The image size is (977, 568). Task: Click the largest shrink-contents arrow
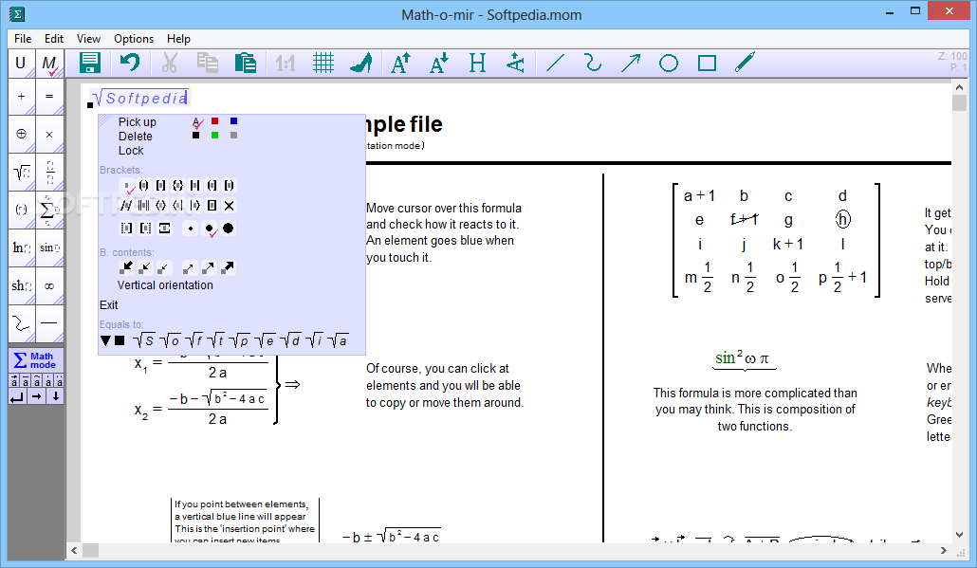(126, 267)
